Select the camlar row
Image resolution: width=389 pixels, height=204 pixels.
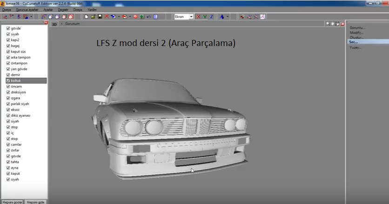pos(27,145)
